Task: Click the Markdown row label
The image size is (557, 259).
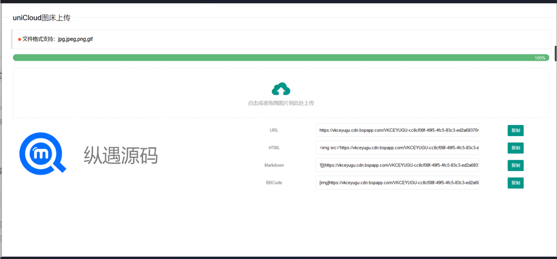Action: pos(274,165)
